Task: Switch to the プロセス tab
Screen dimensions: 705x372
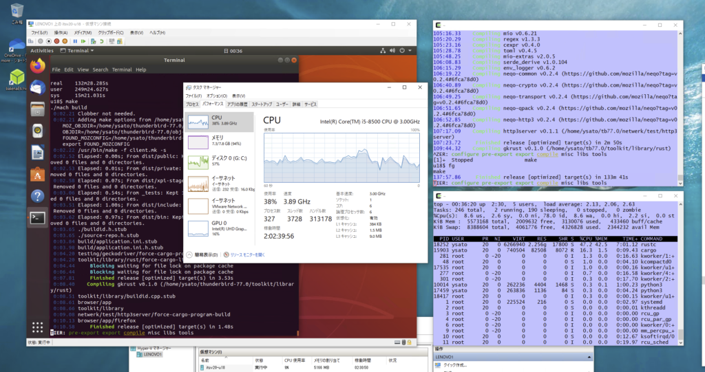Action: (192, 104)
